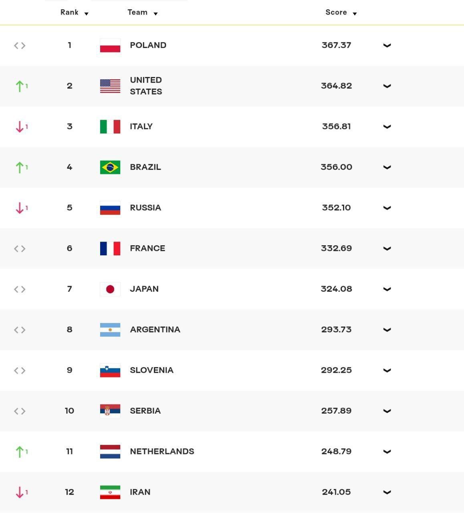Click Italy's score 356.81
The width and height of the screenshot is (464, 513).
coord(337,127)
